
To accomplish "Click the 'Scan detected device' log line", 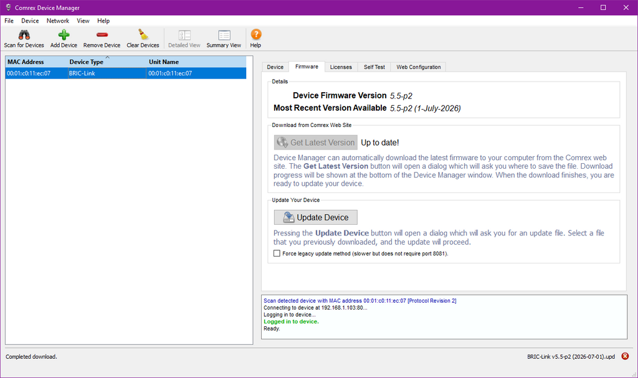I will (x=360, y=301).
